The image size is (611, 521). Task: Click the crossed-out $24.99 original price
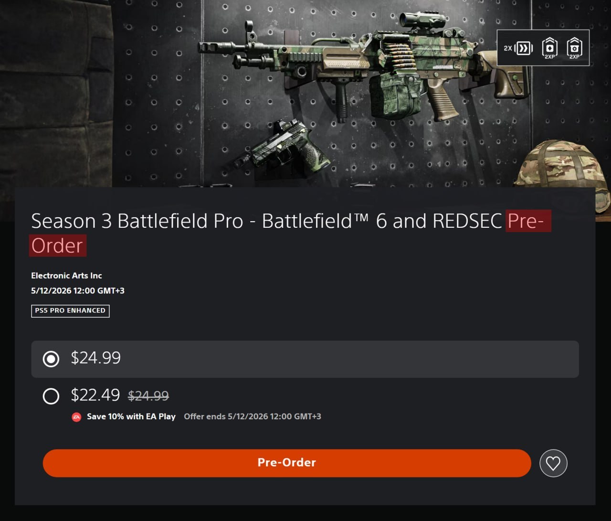coord(148,396)
